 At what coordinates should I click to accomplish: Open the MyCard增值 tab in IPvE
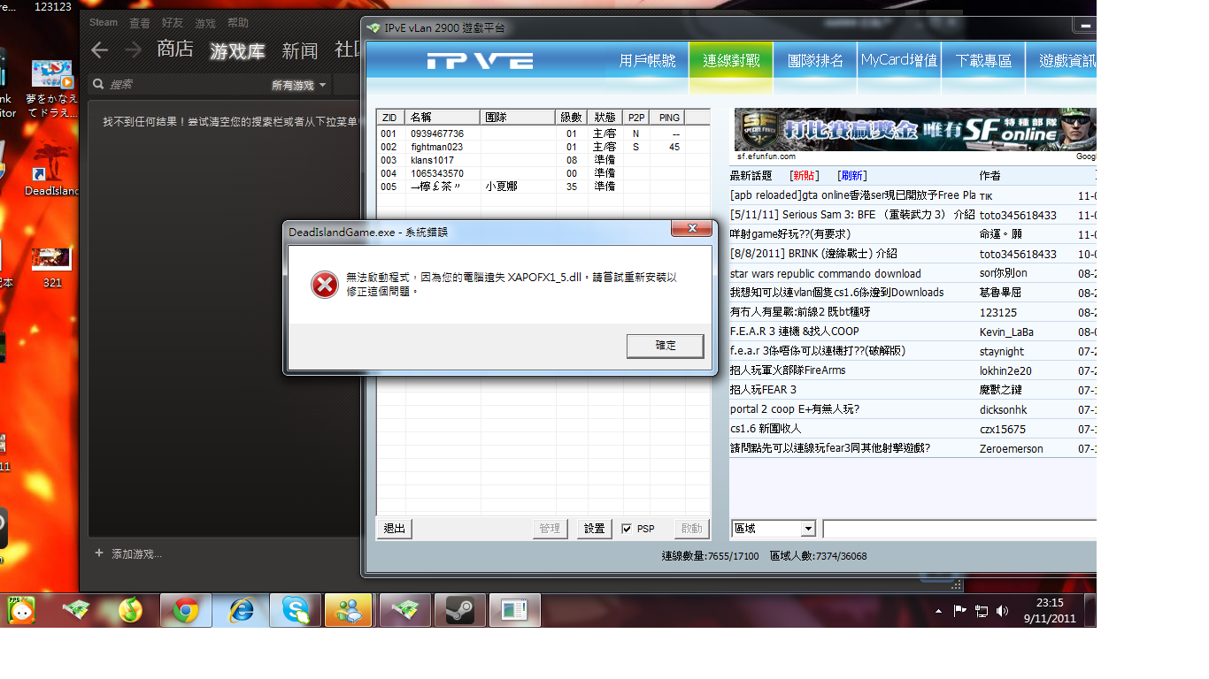click(x=899, y=61)
